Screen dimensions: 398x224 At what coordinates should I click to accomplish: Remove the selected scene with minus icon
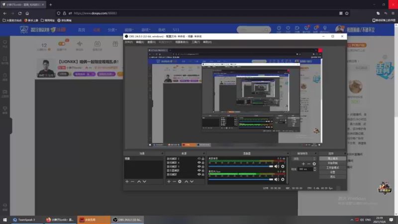132,182
